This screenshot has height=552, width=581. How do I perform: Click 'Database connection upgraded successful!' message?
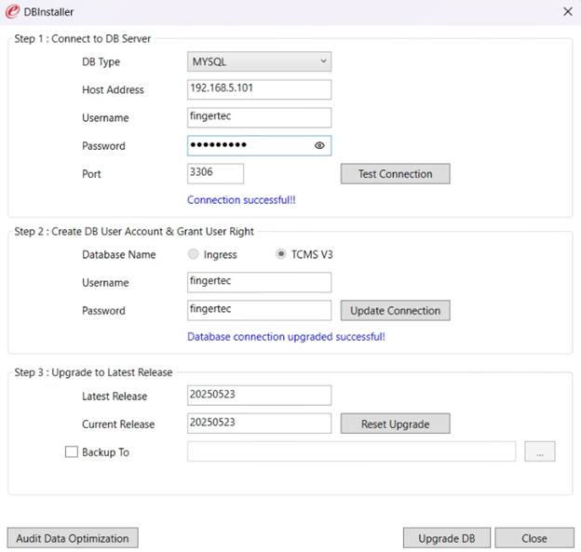pos(286,337)
